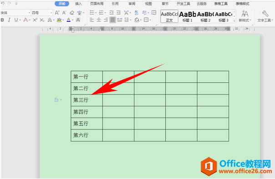This screenshot has width=275, height=179.
Task: Apply the 标题 1 style
Action: pyautogui.click(x=188, y=17)
